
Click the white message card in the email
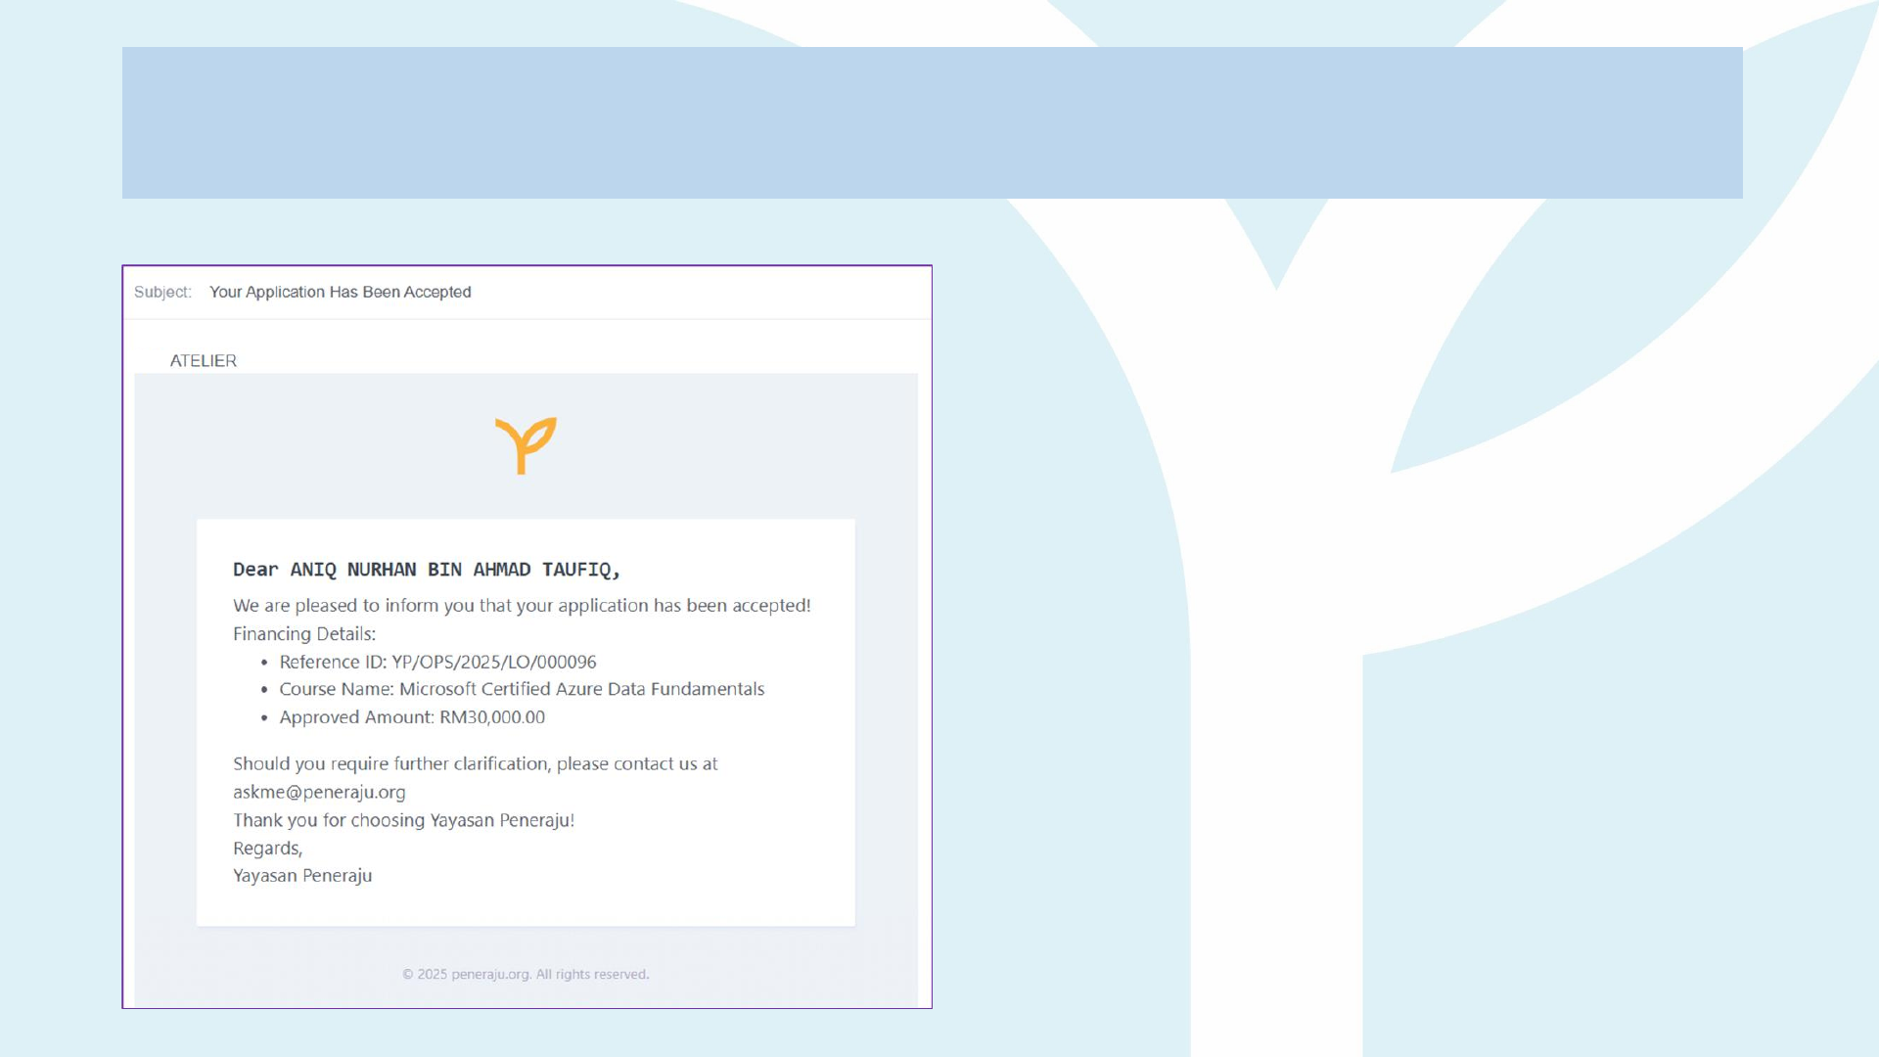click(526, 722)
